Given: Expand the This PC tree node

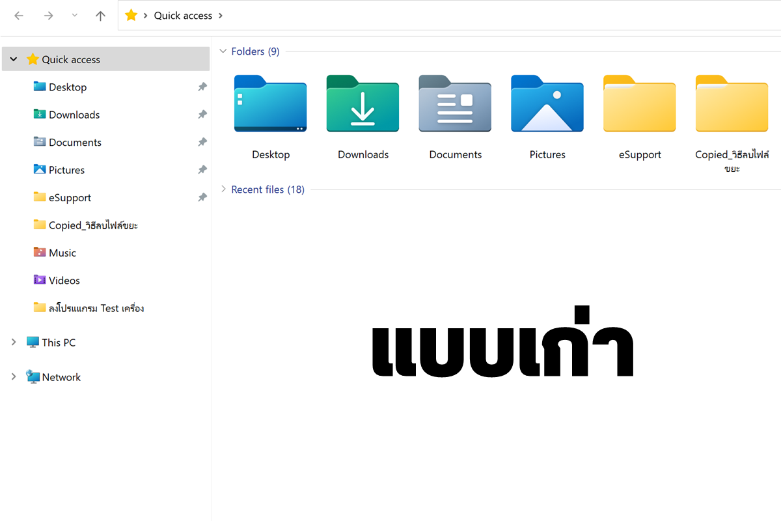Looking at the screenshot, I should [x=14, y=342].
